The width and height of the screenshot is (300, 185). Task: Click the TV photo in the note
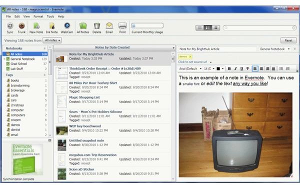(x=235, y=135)
